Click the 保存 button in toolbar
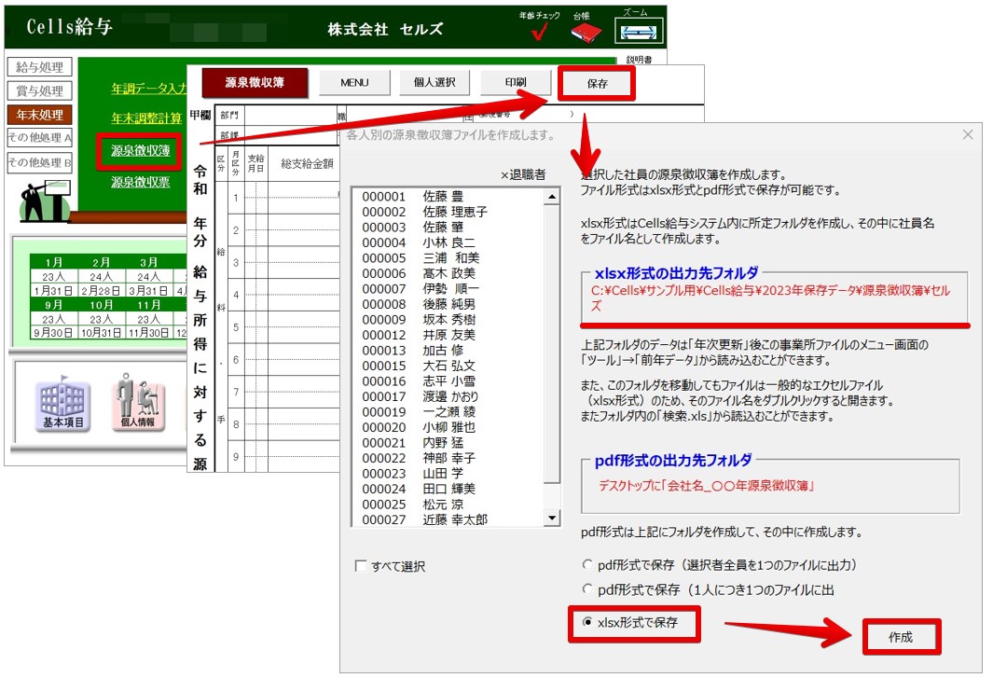Screen dimensions: 993x678 point(597,83)
